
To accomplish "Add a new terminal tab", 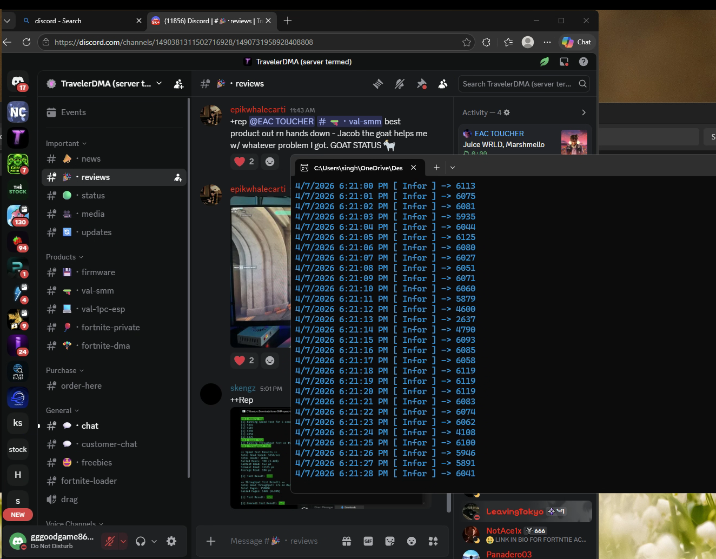I will tap(436, 168).
